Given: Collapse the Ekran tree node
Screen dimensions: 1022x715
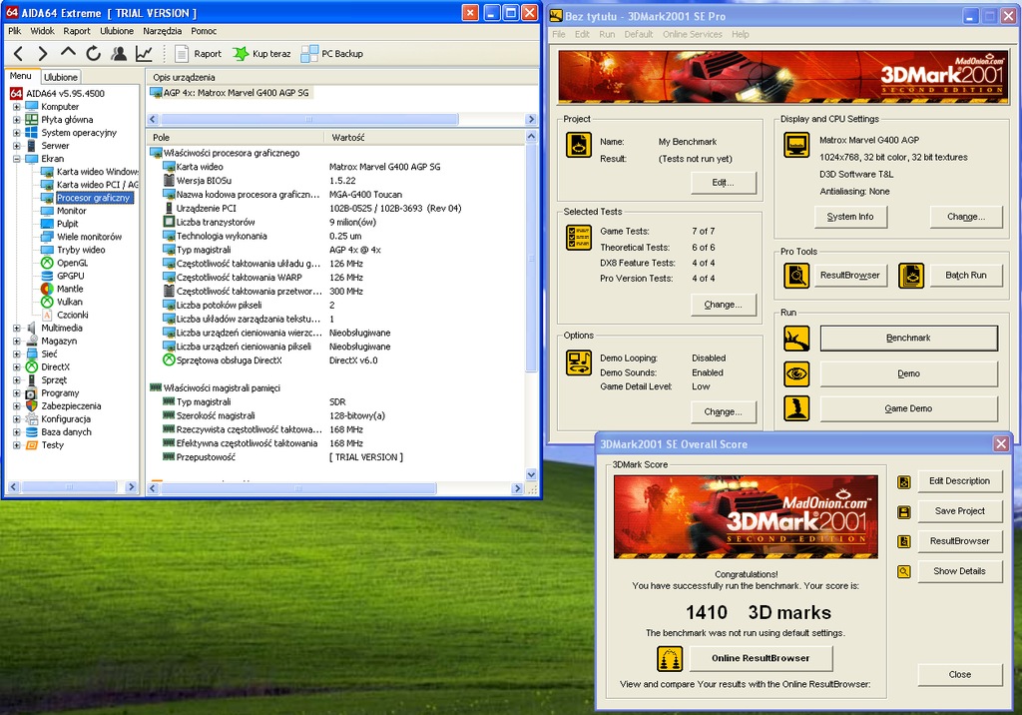Looking at the screenshot, I should point(16,159).
